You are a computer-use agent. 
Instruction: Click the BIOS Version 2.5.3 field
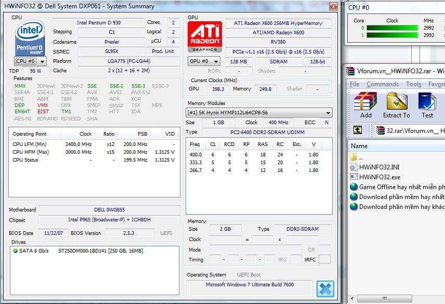tap(129, 233)
